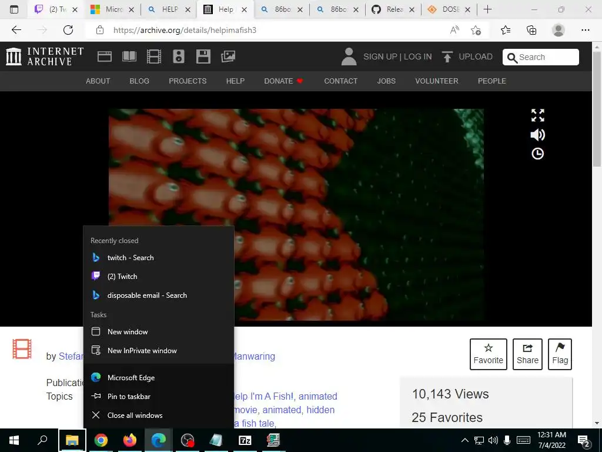
Task: Show hidden system tray icons
Action: 464,440
